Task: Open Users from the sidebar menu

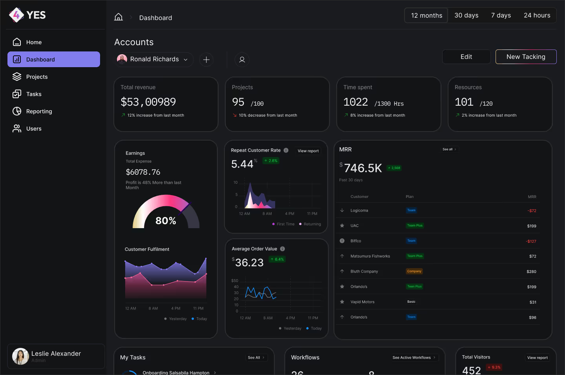Action: pos(34,128)
